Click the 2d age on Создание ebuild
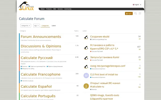The image size is (161, 100). [x=140, y=39]
